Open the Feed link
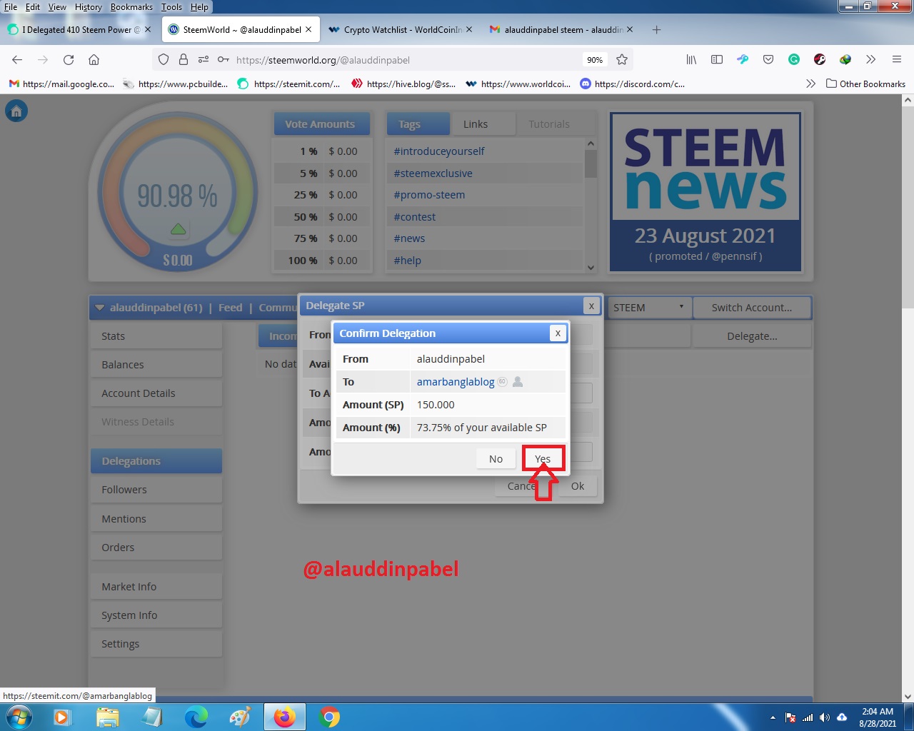Viewport: 914px width, 731px height. point(230,308)
